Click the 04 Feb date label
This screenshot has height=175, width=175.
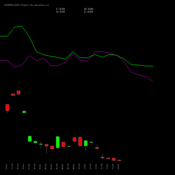57,167
